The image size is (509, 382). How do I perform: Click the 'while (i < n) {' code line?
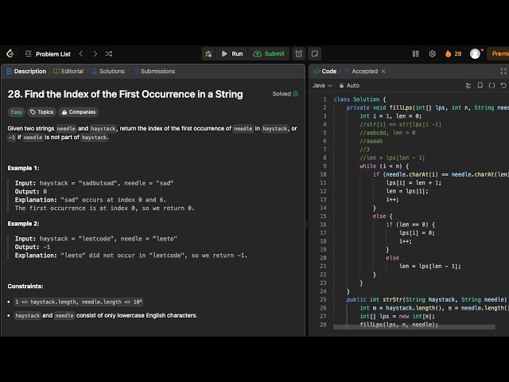point(384,166)
